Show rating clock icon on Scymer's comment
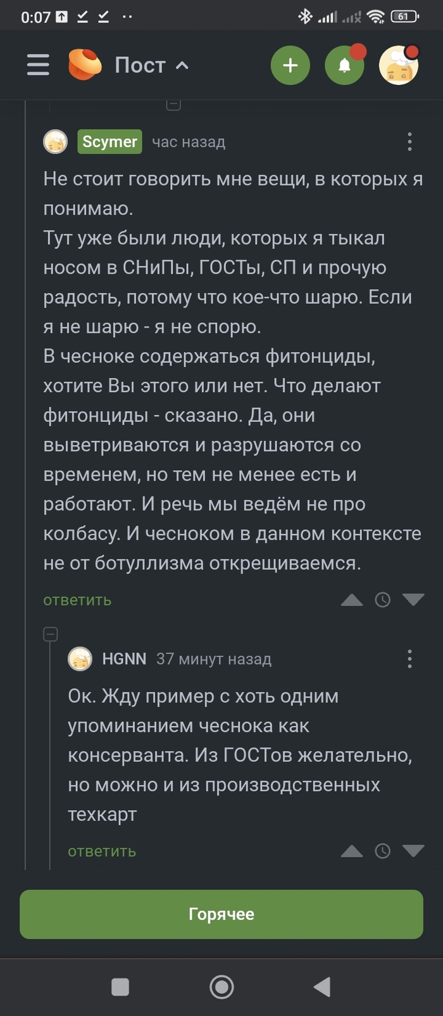Image resolution: width=443 pixels, height=1016 pixels. (383, 600)
